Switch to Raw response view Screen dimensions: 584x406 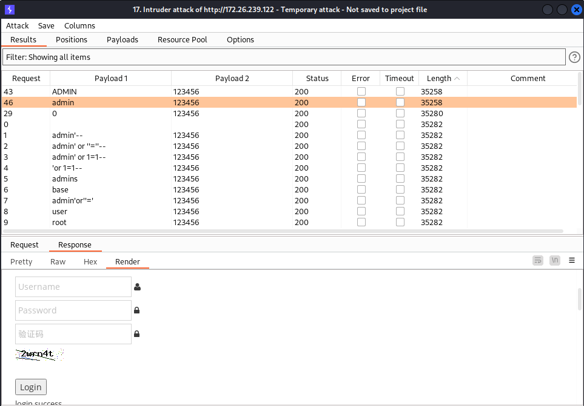click(x=58, y=261)
